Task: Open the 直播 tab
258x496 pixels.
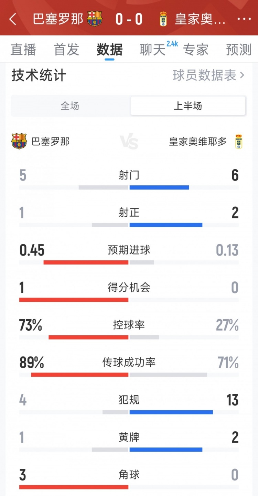Action: tap(23, 50)
